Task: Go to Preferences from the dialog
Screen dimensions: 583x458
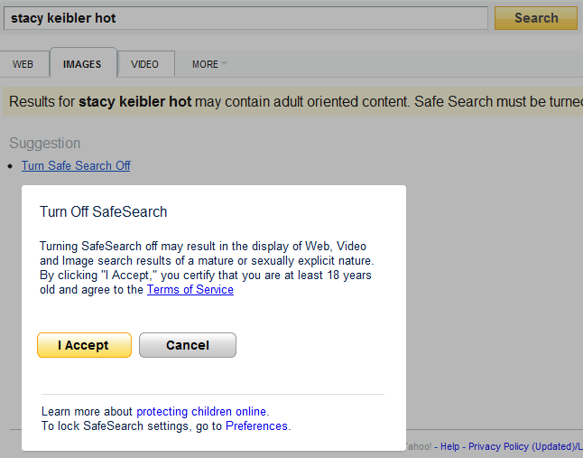Action: 256,425
